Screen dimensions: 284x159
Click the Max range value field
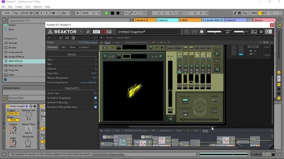96,60
